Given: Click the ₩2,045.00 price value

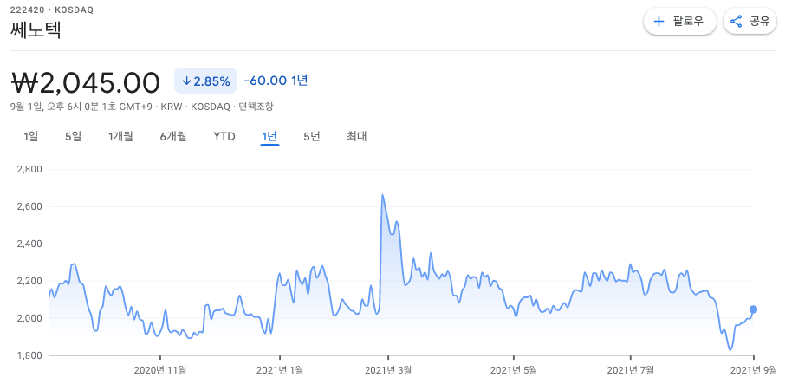Looking at the screenshot, I should click(x=85, y=82).
